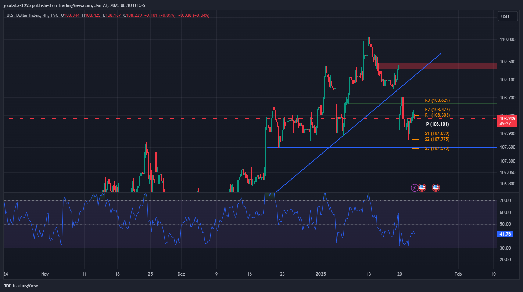Click the purple lightning bolt event icon
This screenshot has height=292, width=523.
415,188
